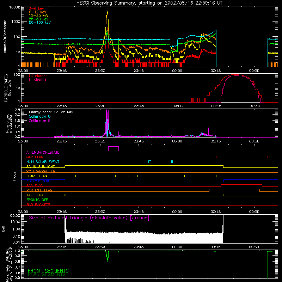Click the 100.00 SAS tick value
The image size is (282, 282).
point(14,216)
